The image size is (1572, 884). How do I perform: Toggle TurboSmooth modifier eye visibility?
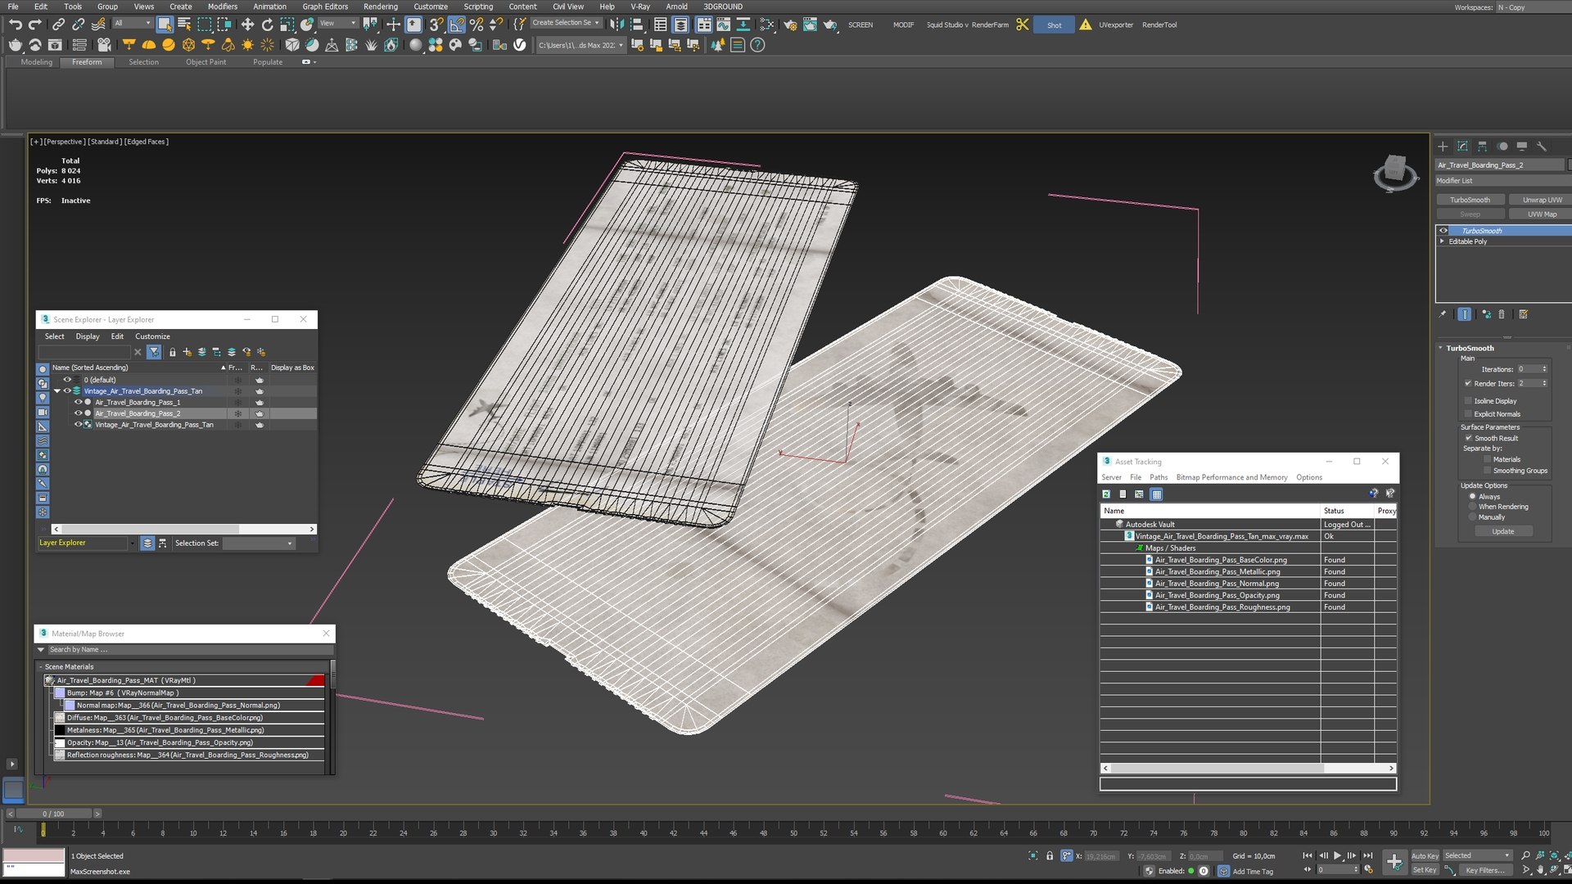coord(1443,231)
